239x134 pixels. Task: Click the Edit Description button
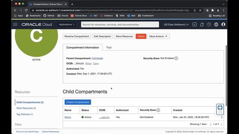102,36
